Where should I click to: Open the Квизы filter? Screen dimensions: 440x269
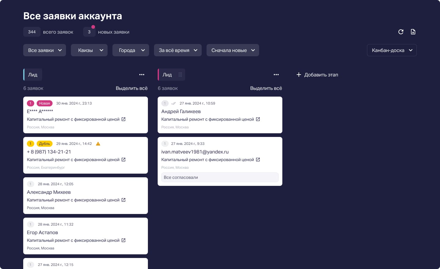click(89, 50)
